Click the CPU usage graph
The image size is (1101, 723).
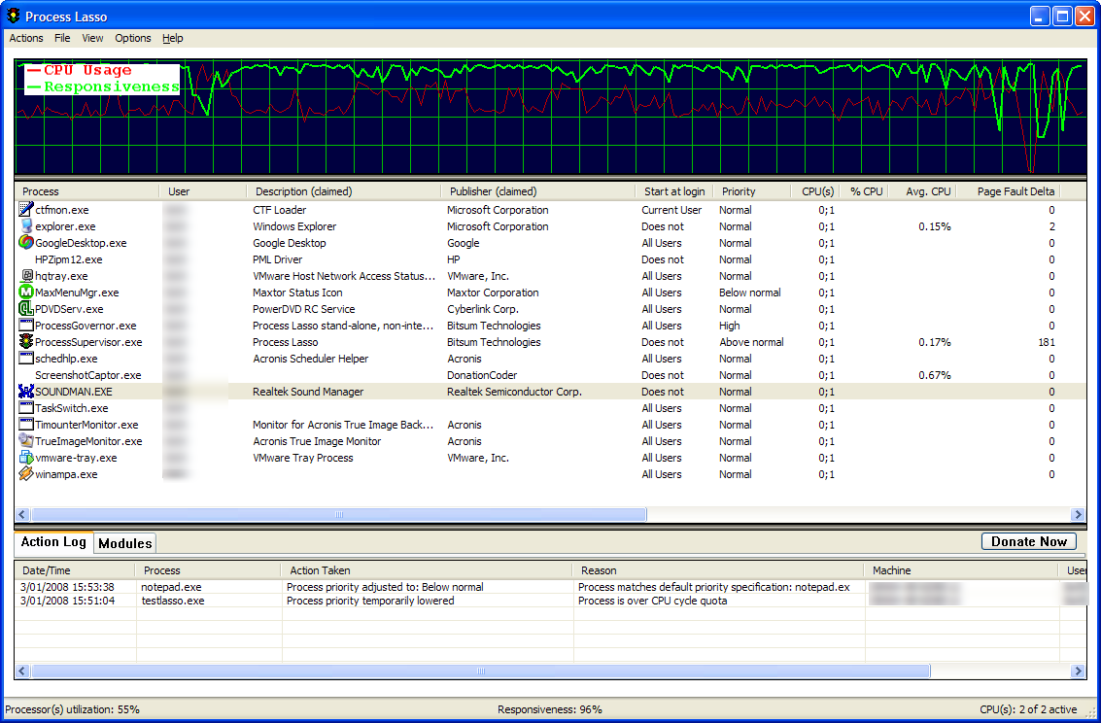click(x=550, y=117)
